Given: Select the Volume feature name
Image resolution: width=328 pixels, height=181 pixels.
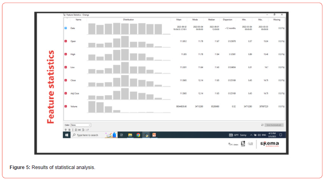Looking at the screenshot, I should (x=74, y=106).
